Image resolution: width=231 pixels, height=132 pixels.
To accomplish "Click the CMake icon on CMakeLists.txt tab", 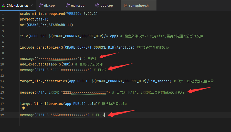I will [x=3, y=5].
